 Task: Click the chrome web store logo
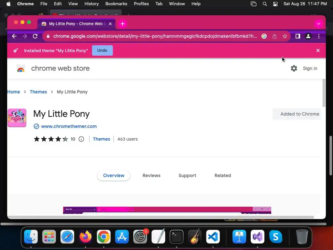point(21,68)
